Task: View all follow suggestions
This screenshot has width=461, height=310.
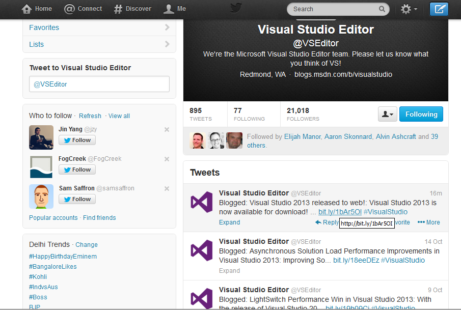Action: pos(119,116)
